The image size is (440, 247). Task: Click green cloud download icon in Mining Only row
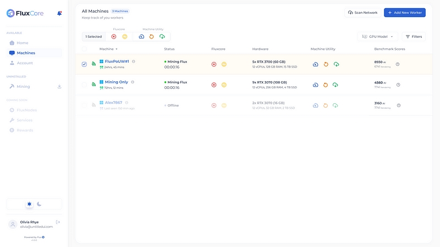click(335, 85)
